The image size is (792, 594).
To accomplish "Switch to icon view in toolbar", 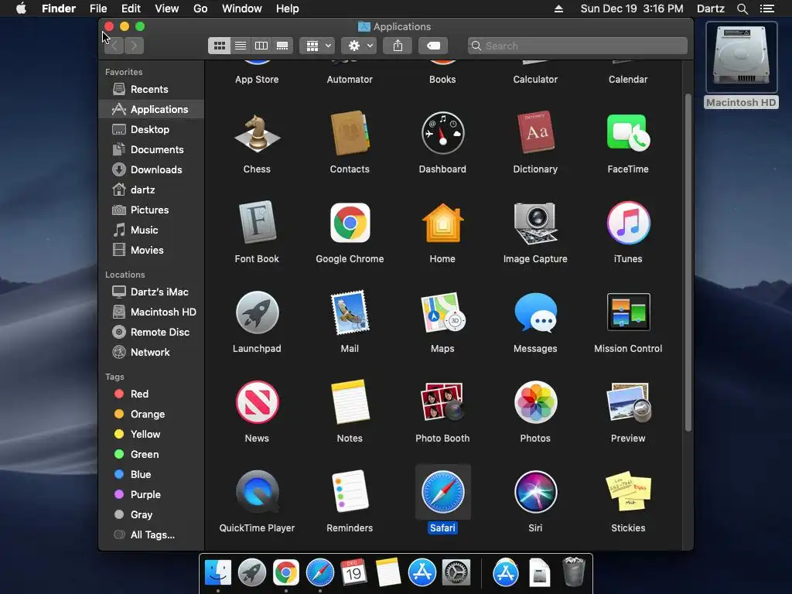I will tap(219, 46).
